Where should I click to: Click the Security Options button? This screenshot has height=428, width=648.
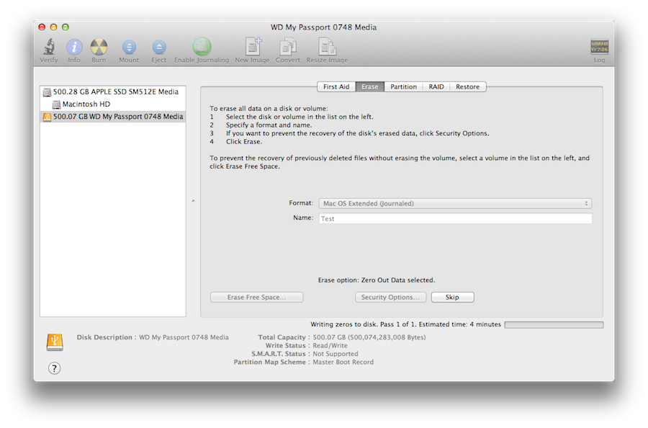tap(390, 298)
